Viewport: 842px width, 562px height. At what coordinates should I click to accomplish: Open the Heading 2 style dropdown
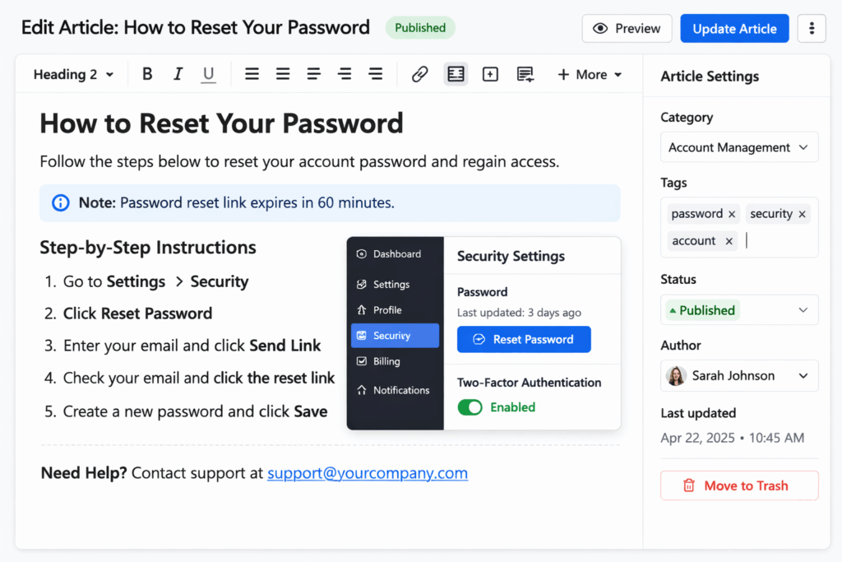73,74
